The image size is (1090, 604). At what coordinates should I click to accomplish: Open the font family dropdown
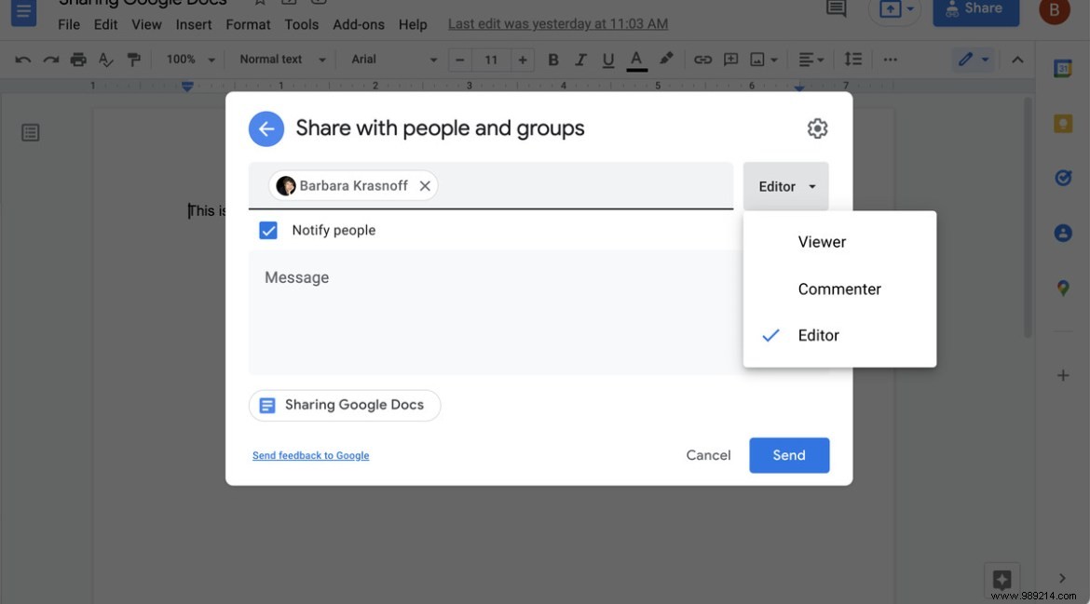(x=391, y=59)
